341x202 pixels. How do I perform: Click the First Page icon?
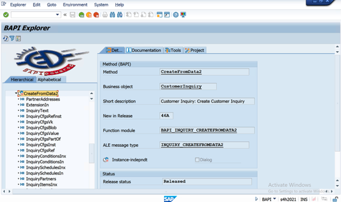click(129, 15)
